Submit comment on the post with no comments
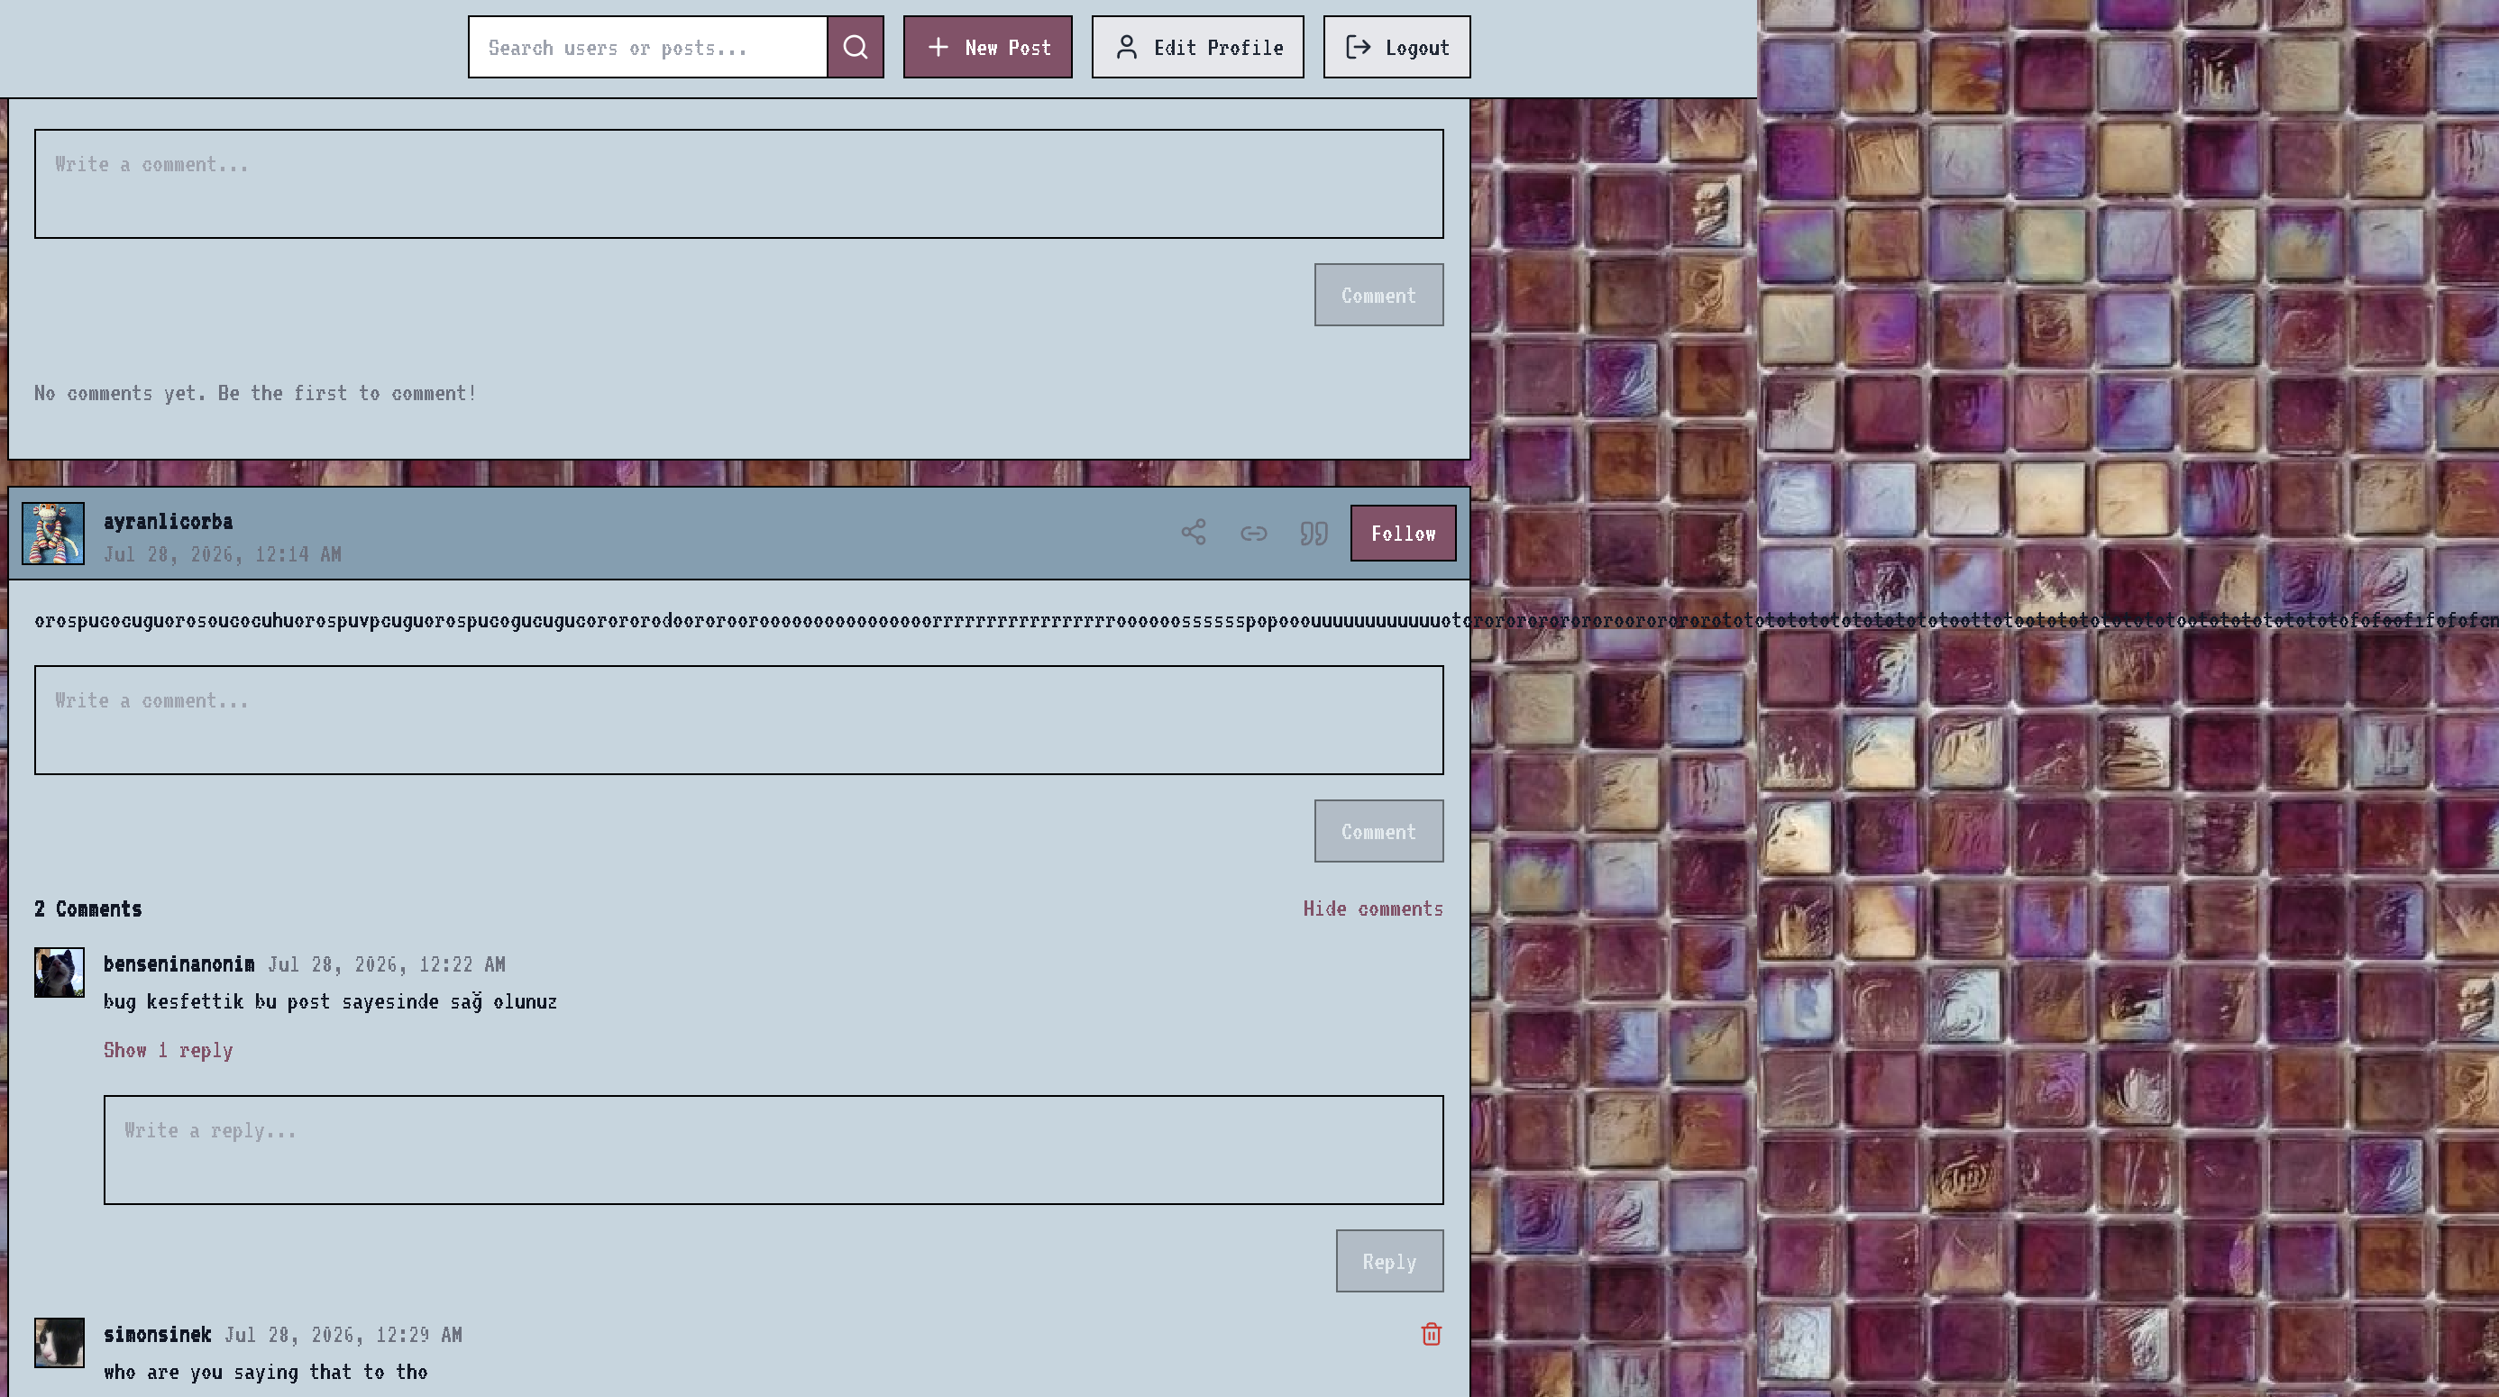Image resolution: width=2499 pixels, height=1397 pixels. pos(1378,295)
